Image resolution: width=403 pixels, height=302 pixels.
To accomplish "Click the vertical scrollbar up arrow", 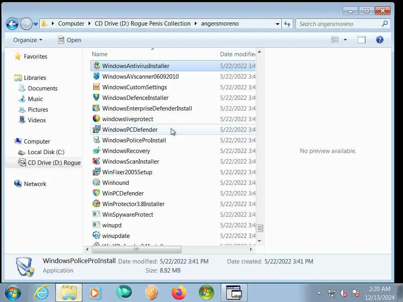I will 259,52.
